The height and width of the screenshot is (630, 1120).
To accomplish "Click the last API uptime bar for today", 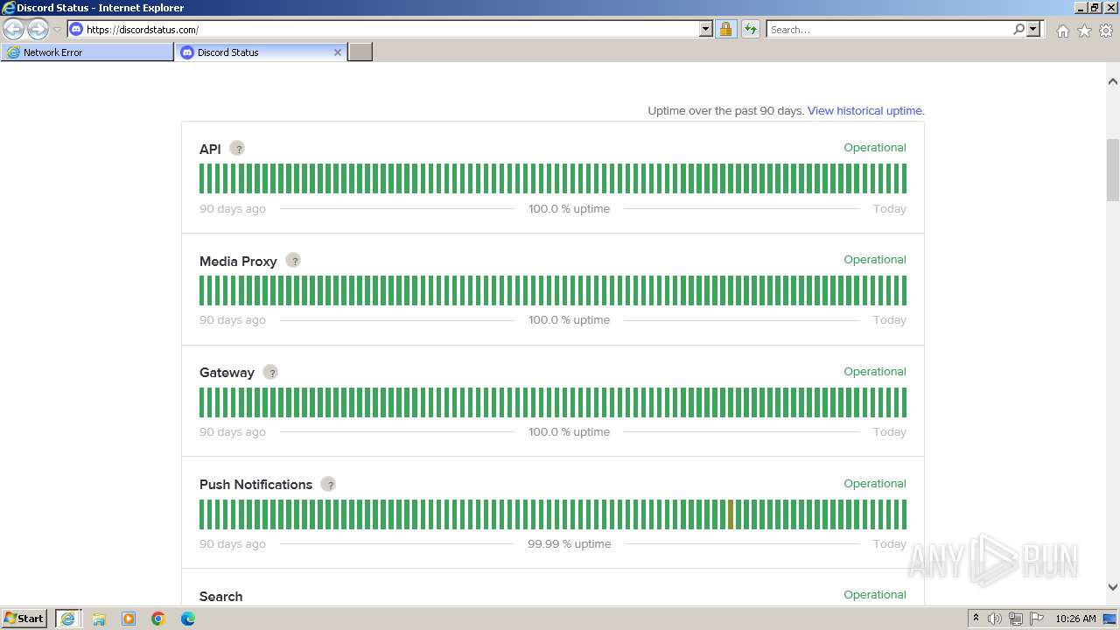I will tap(904, 178).
